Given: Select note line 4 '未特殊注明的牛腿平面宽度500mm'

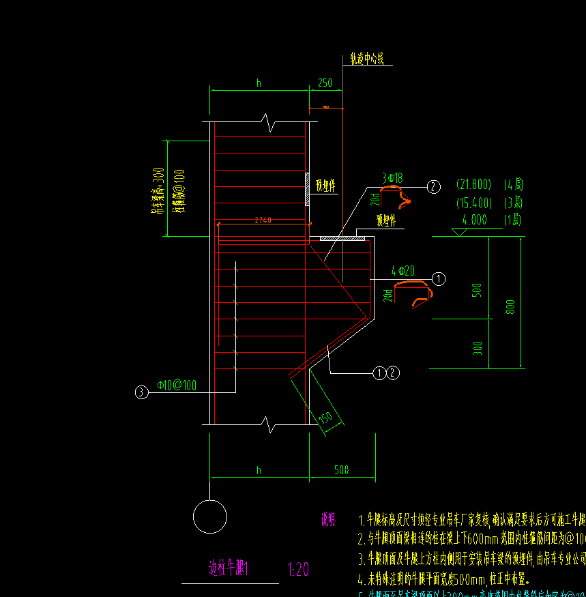Looking at the screenshot, I should point(444,579).
